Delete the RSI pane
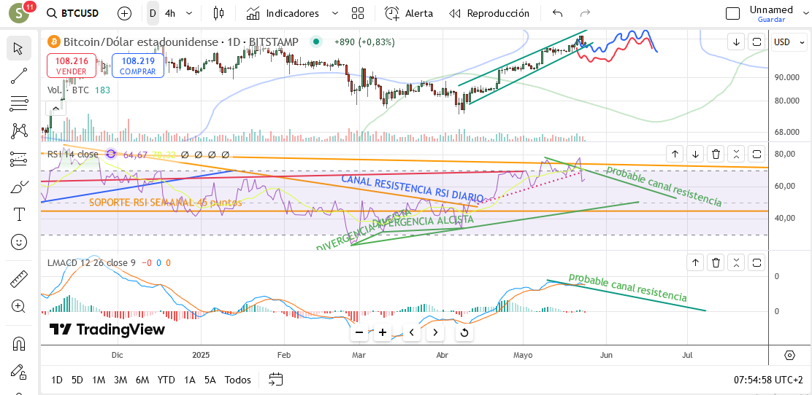This screenshot has width=812, height=395. [x=716, y=154]
